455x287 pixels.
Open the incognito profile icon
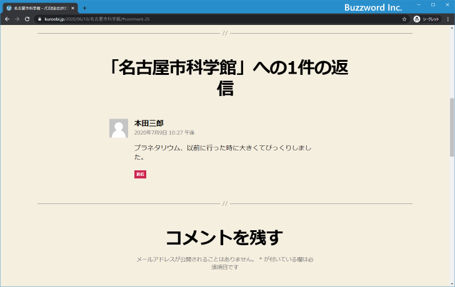pyautogui.click(x=417, y=19)
